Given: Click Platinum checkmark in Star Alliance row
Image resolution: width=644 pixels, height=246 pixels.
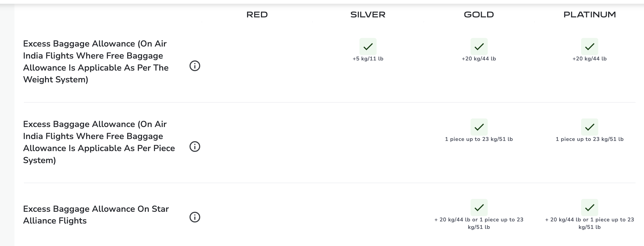Looking at the screenshot, I should [590, 207].
